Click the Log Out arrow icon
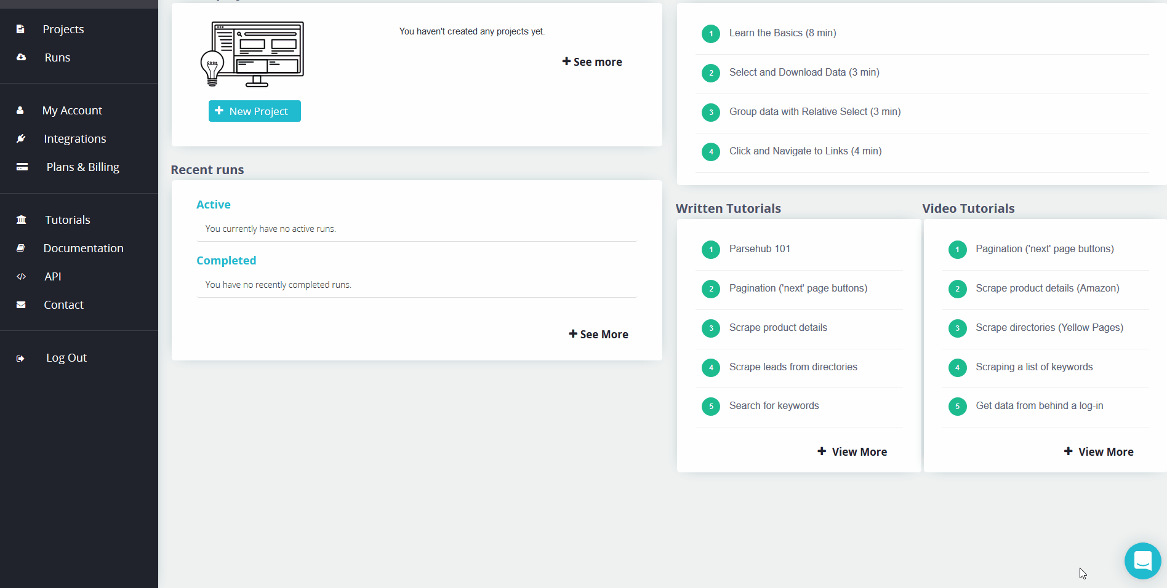 click(20, 358)
